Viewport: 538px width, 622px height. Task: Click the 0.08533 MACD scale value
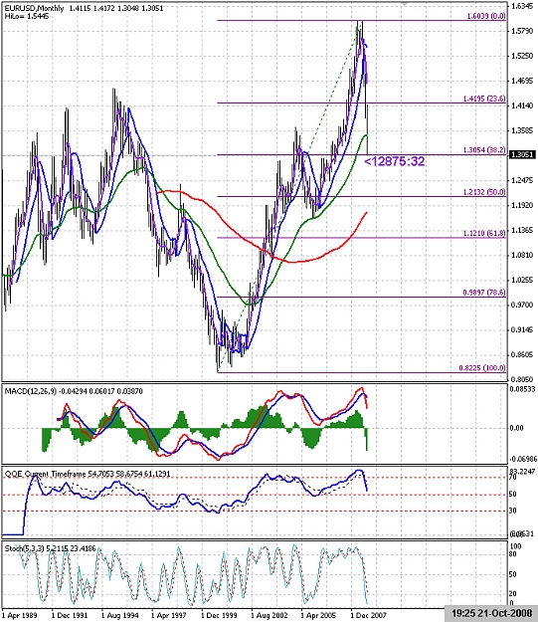(522, 390)
